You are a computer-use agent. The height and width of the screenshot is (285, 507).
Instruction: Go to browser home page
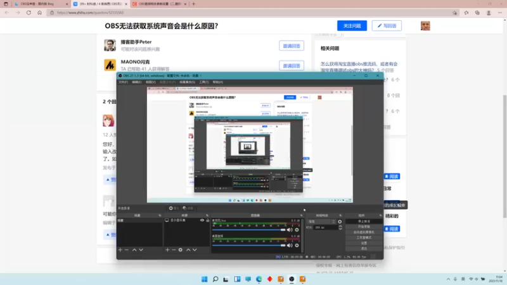point(39,13)
